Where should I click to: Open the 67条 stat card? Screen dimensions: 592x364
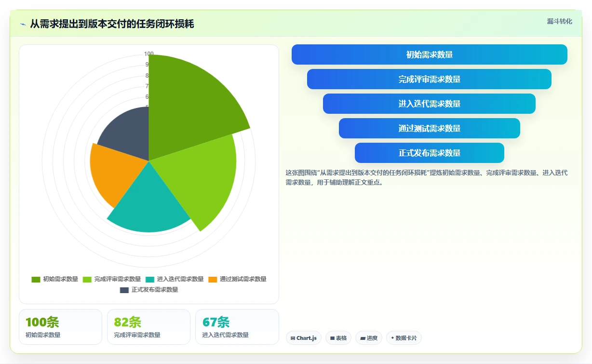click(x=237, y=327)
